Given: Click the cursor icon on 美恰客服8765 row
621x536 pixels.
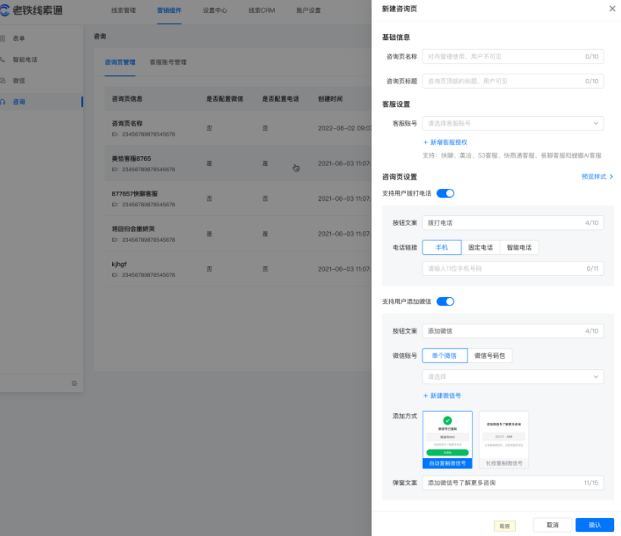Looking at the screenshot, I should 296,169.
